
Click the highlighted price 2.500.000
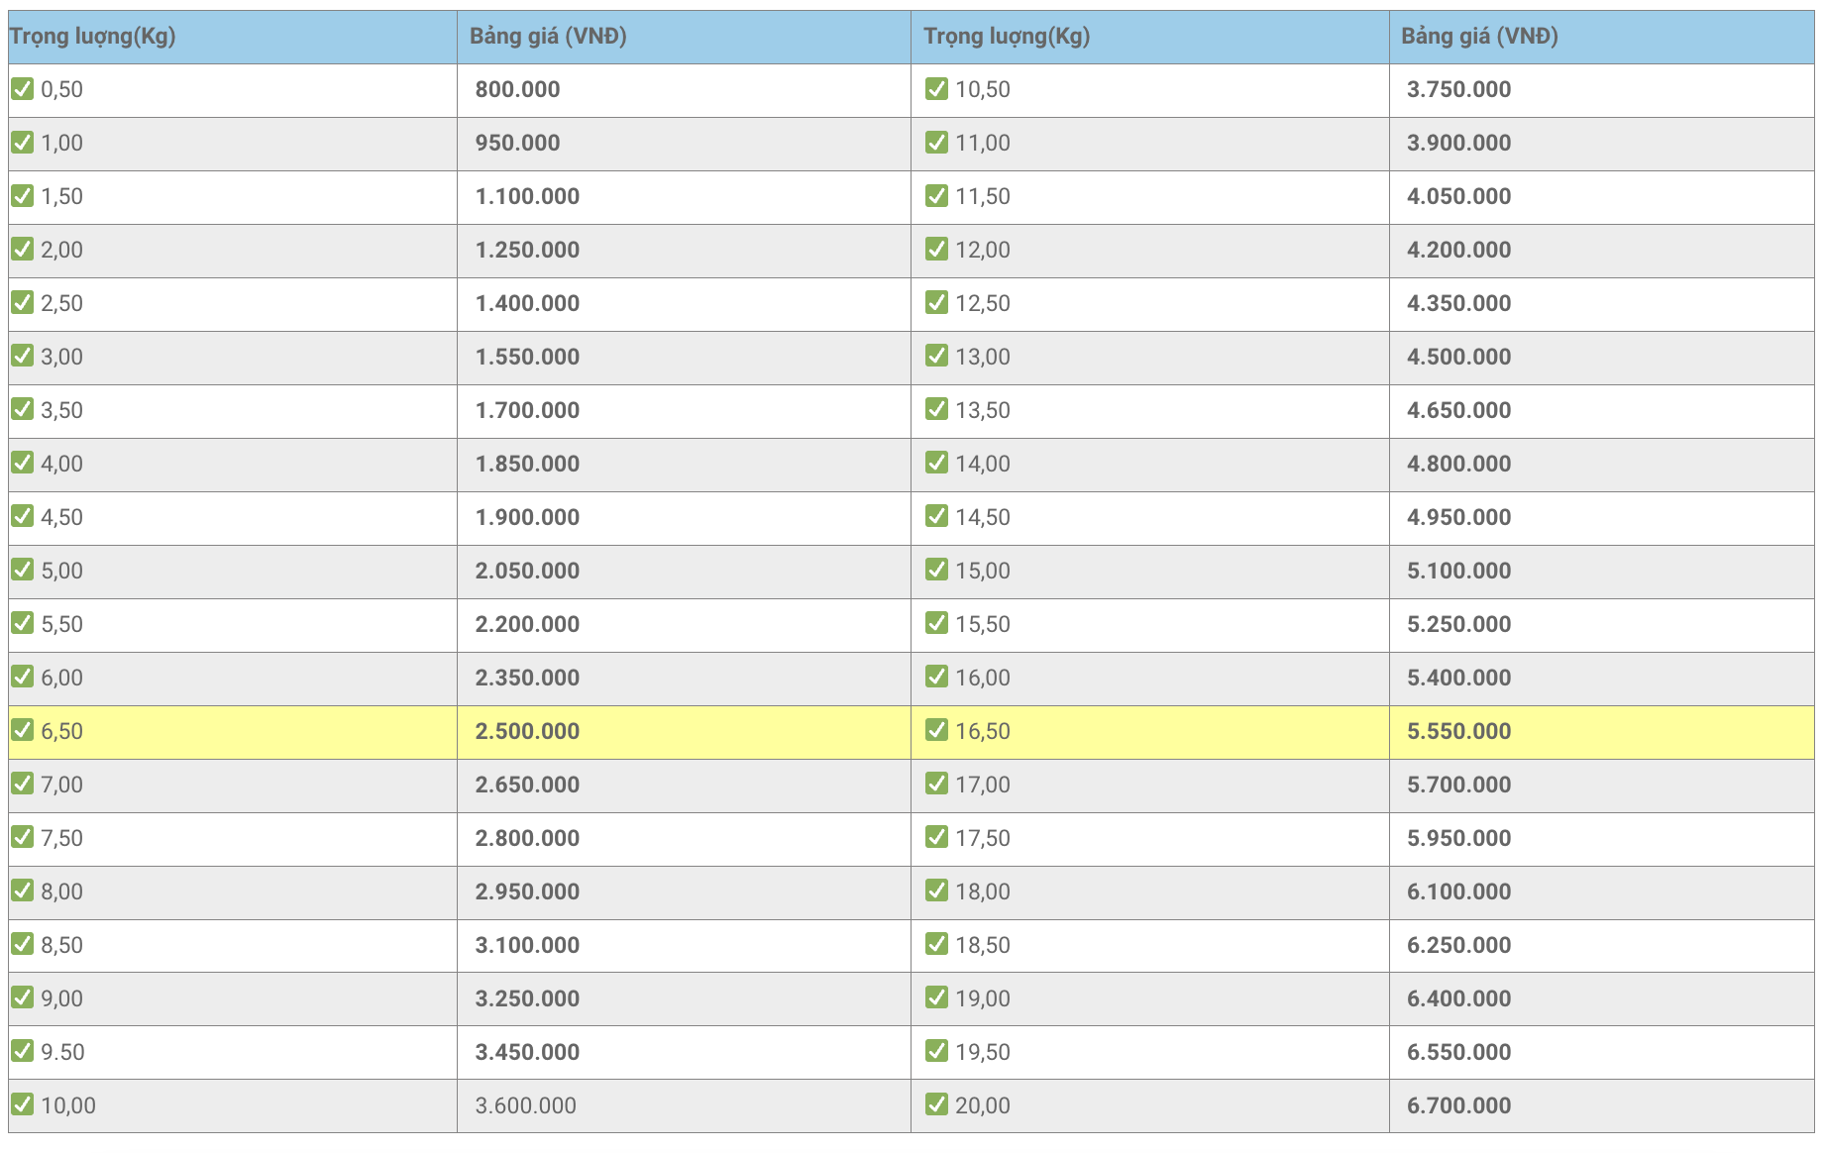coord(527,731)
